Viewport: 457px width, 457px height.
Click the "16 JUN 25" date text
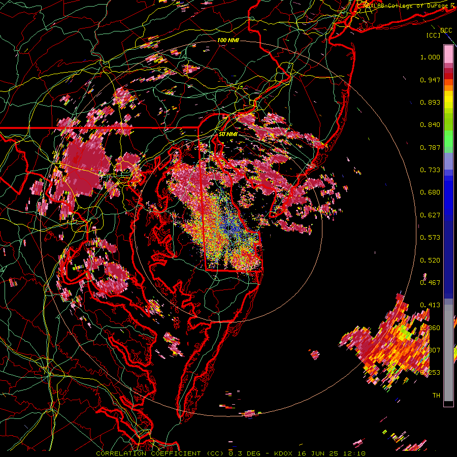pos(317,453)
